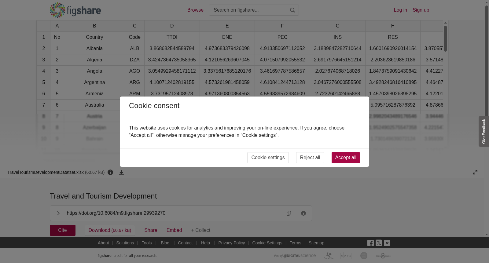Screen dimensions: 489x263
Task: Open the Share option
Action: 151,230
